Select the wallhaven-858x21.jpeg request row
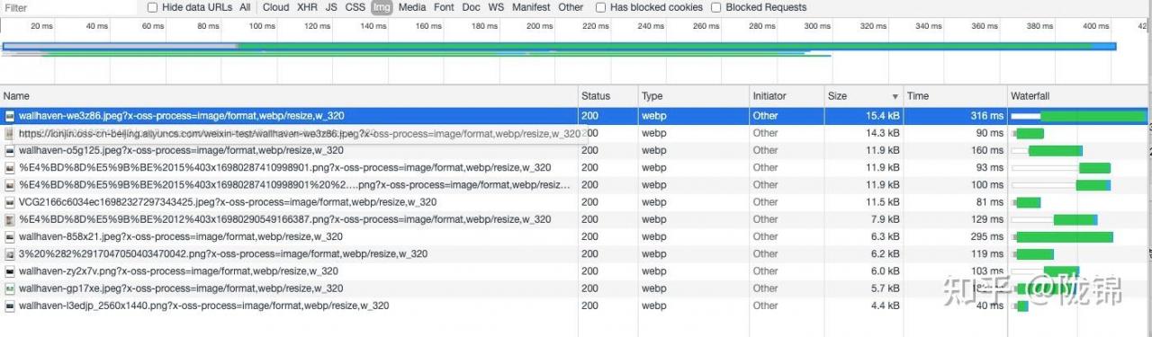The image size is (1152, 337). tap(574, 236)
